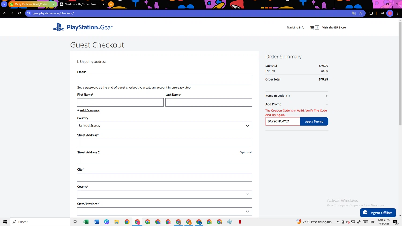Open the Windows notification center icon
This screenshot has height=226, width=402.
[396, 222]
